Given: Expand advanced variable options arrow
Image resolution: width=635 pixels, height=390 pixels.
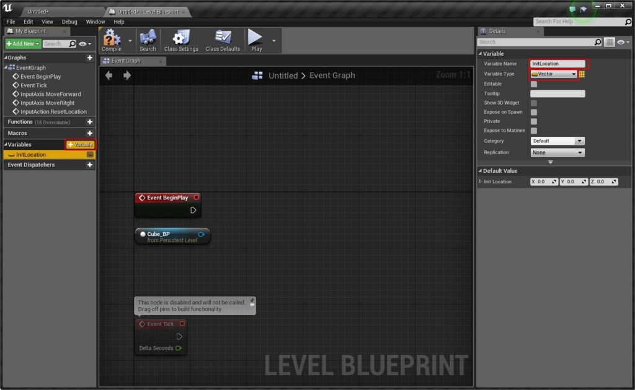Looking at the screenshot, I should point(551,162).
